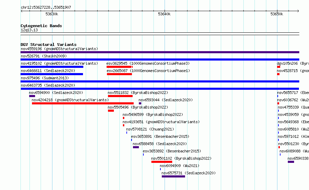The width and height of the screenshot is (309, 190).
Task: Select the nsv5501230 variant label
Action: point(294,144)
